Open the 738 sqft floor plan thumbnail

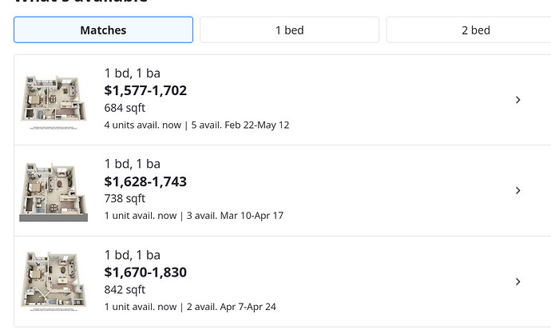click(x=54, y=192)
